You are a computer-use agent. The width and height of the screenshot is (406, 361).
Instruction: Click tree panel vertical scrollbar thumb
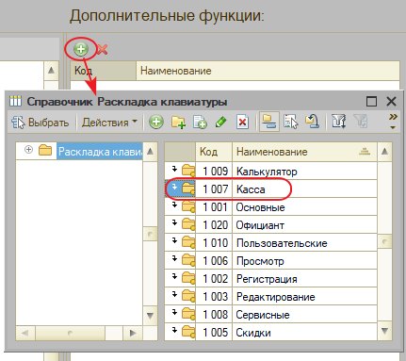click(x=150, y=234)
